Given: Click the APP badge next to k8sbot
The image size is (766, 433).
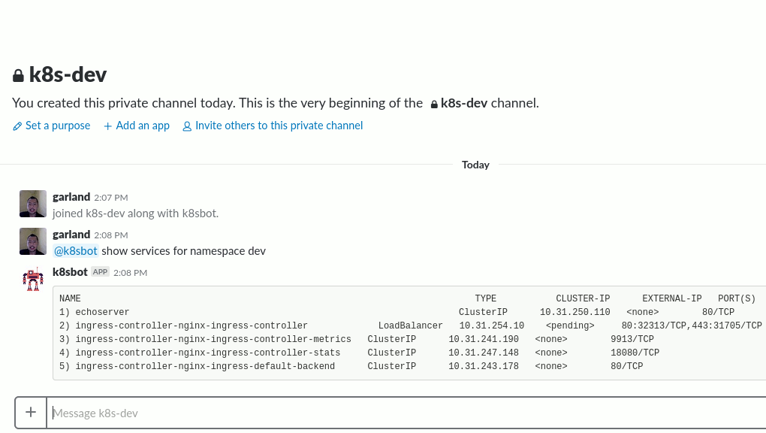Looking at the screenshot, I should 100,272.
